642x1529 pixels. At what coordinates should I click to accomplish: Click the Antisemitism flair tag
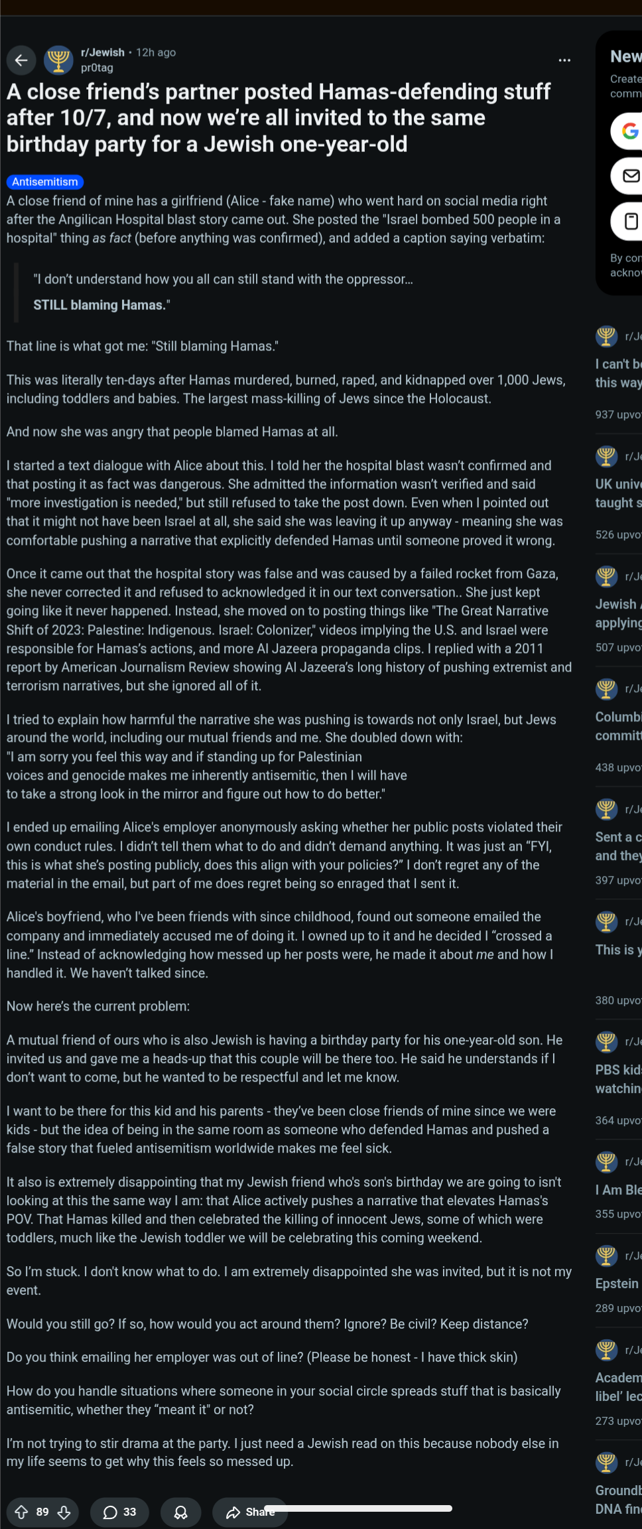tap(45, 182)
